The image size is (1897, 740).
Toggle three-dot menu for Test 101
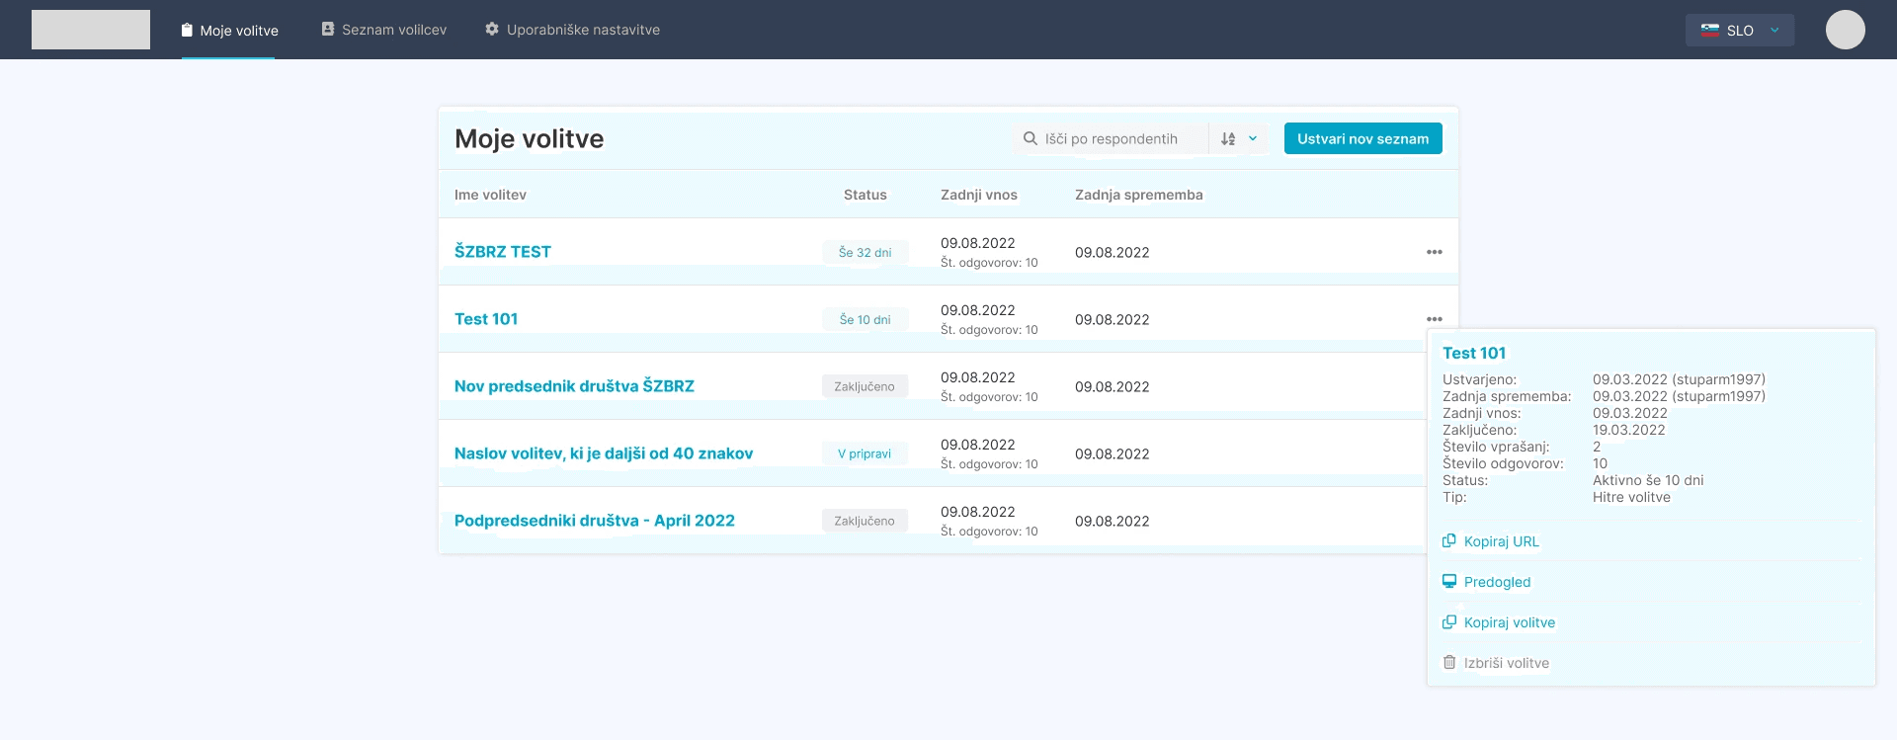click(1435, 319)
